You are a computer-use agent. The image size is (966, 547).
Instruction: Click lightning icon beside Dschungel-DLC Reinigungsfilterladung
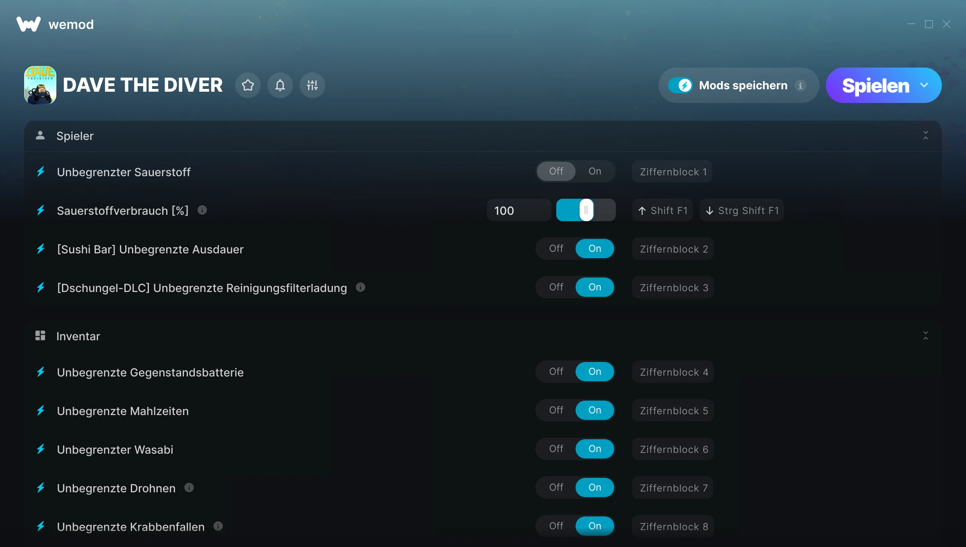(x=41, y=288)
